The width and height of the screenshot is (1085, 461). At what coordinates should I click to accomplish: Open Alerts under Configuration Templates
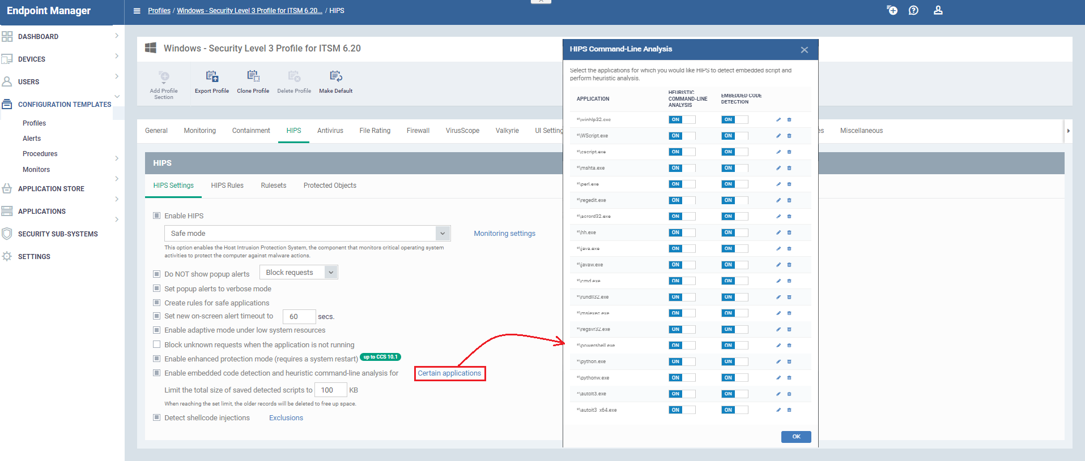point(32,139)
